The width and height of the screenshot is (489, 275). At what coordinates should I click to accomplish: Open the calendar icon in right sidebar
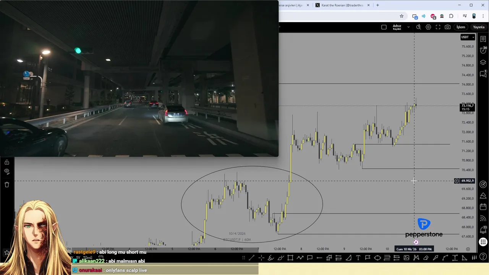click(483, 207)
